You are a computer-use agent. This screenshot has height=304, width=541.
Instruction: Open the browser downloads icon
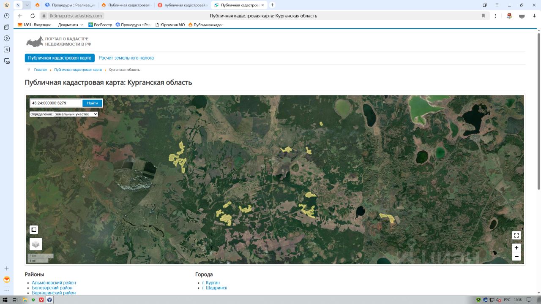click(x=534, y=16)
